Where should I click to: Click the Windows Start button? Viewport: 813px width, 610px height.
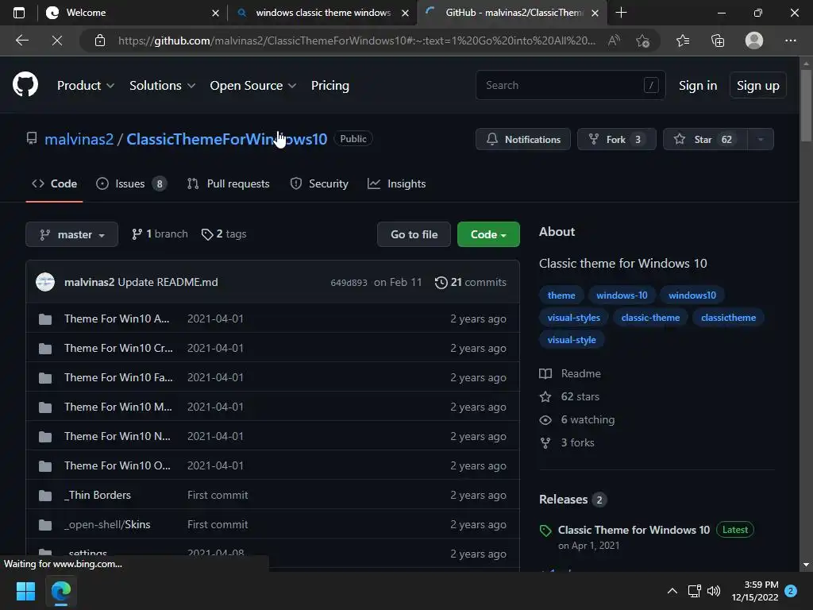tap(25, 591)
